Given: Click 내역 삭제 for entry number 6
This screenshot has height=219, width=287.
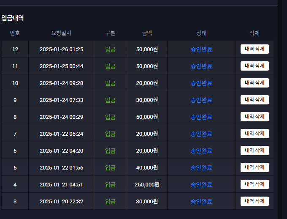Looking at the screenshot, I should (255, 151).
